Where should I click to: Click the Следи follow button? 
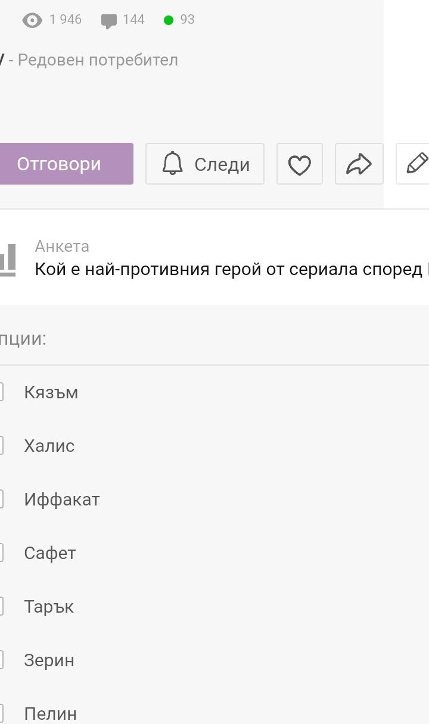(x=205, y=164)
